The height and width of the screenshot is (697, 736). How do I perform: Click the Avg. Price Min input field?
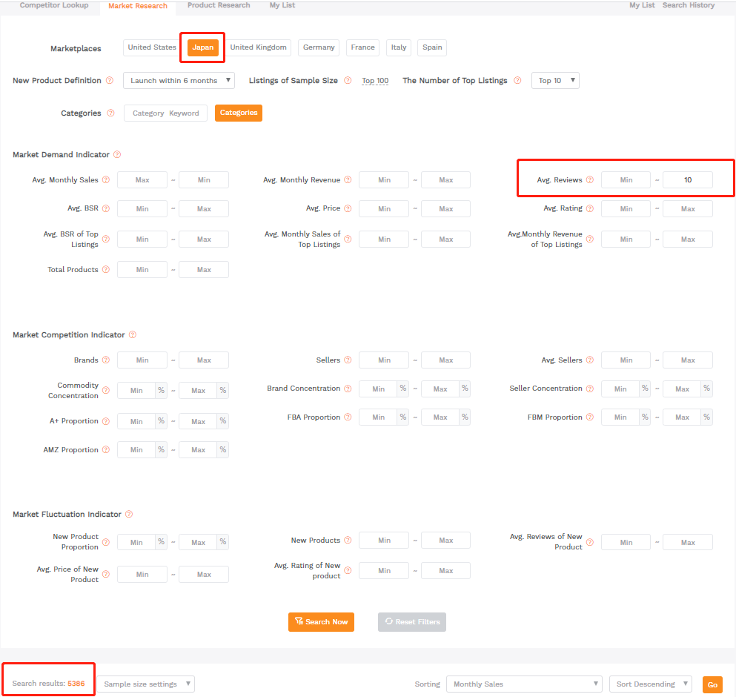pyautogui.click(x=384, y=209)
